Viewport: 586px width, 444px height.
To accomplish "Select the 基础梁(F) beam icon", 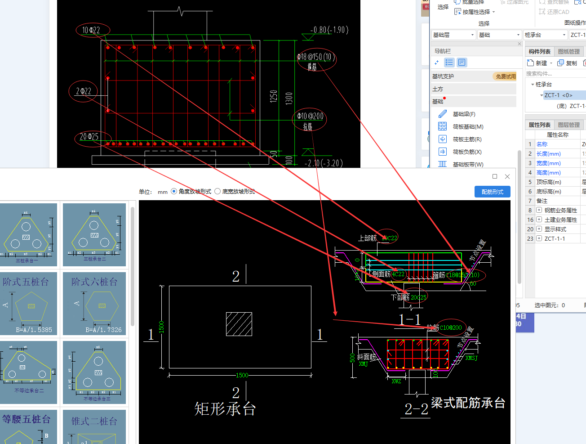I will [x=443, y=114].
